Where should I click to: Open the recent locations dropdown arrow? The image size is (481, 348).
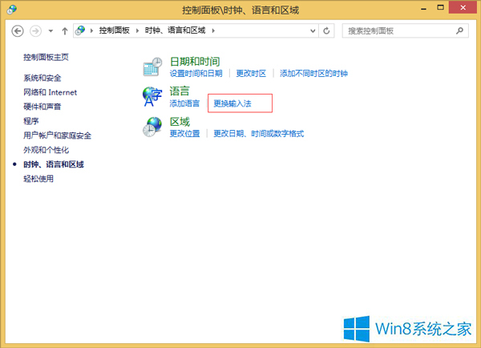pos(51,31)
